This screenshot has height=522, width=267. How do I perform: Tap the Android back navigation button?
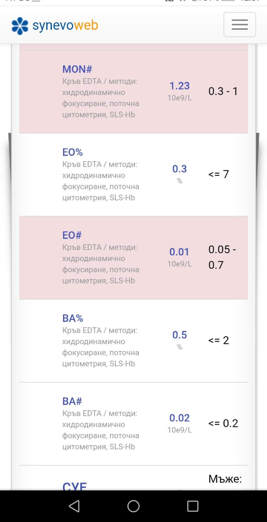tap(74, 506)
